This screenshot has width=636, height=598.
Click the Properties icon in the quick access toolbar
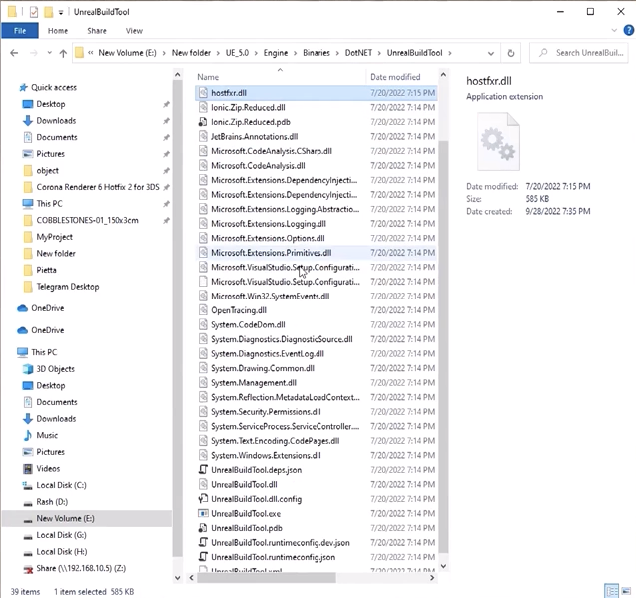[34, 12]
